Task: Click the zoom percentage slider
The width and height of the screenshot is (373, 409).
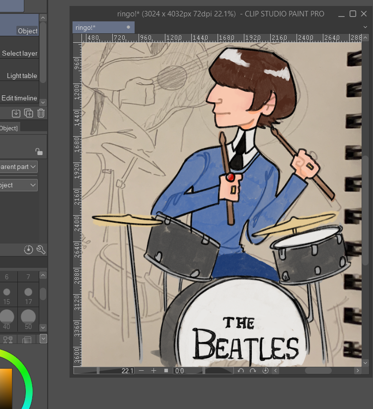Action: (104, 370)
